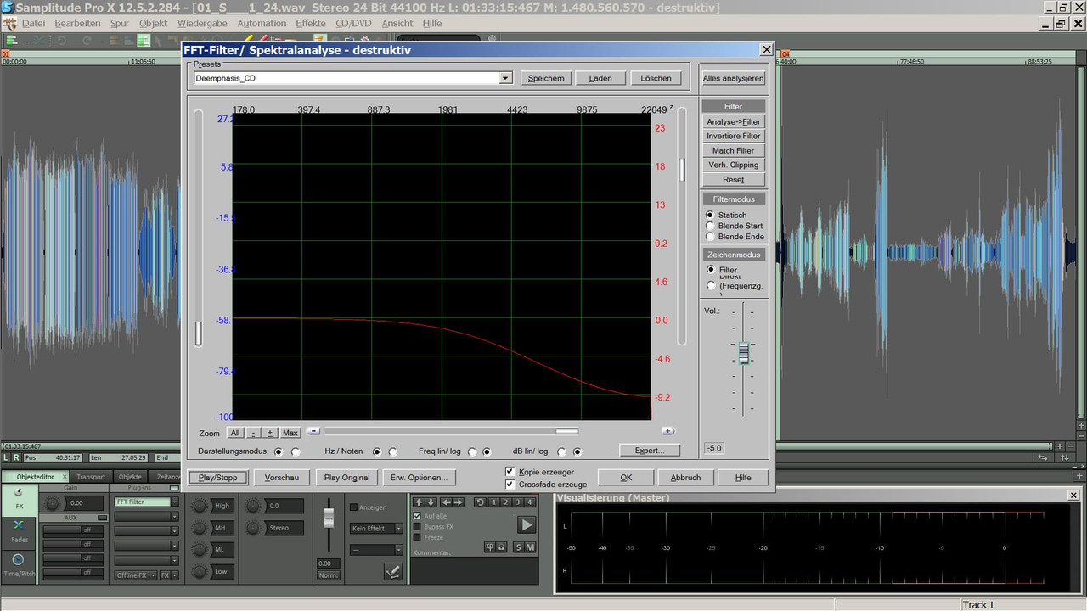Select snapshot 4 in the object editor
The image size is (1087, 611).
tap(530, 502)
